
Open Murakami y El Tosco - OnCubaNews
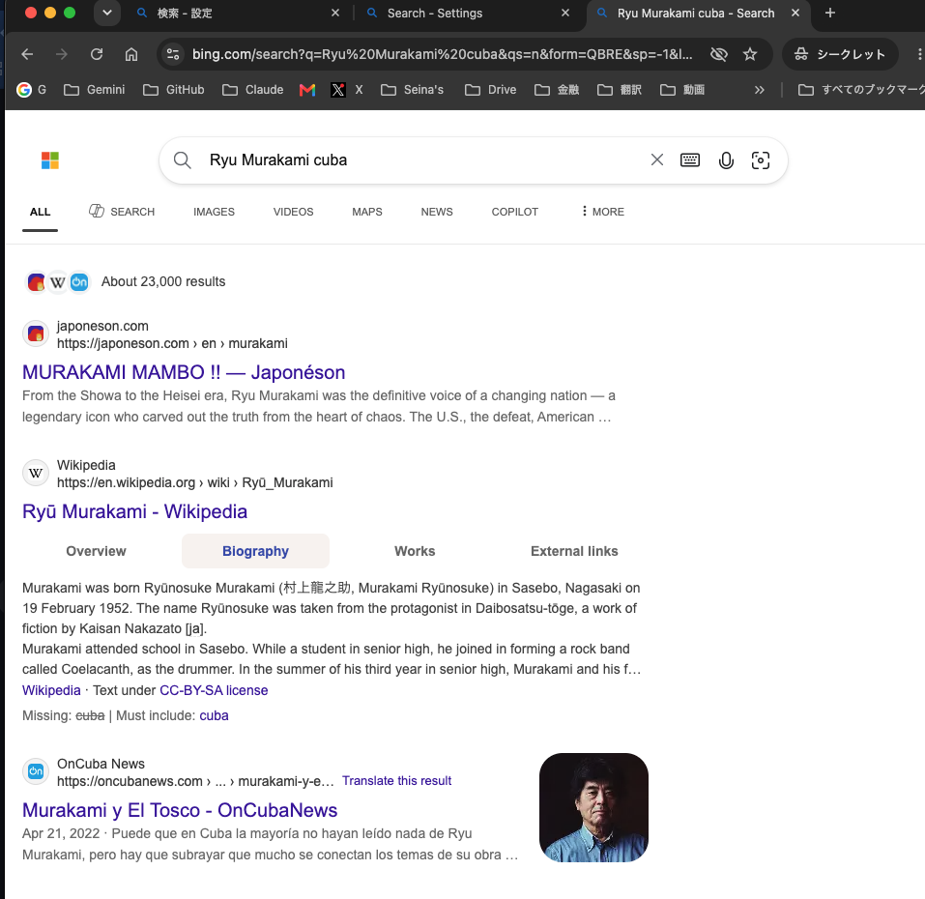[x=180, y=810]
